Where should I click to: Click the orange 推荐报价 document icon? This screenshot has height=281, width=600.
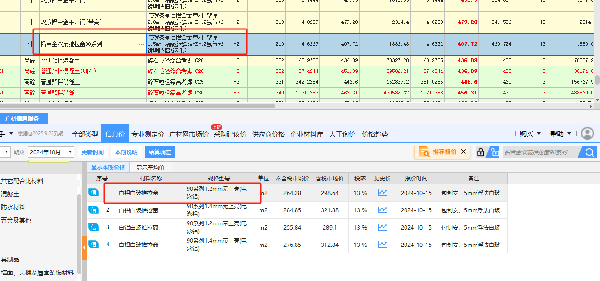pyautogui.click(x=424, y=151)
